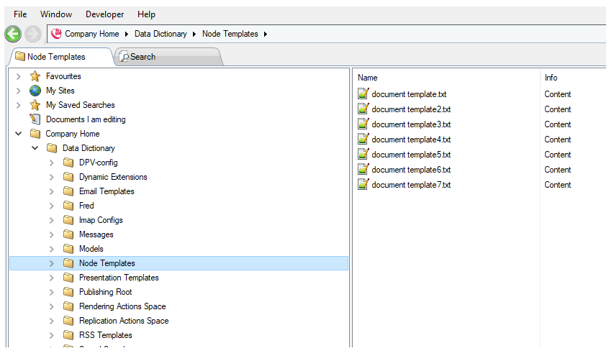
Task: Click the document template7.txt file icon
Action: coord(364,184)
